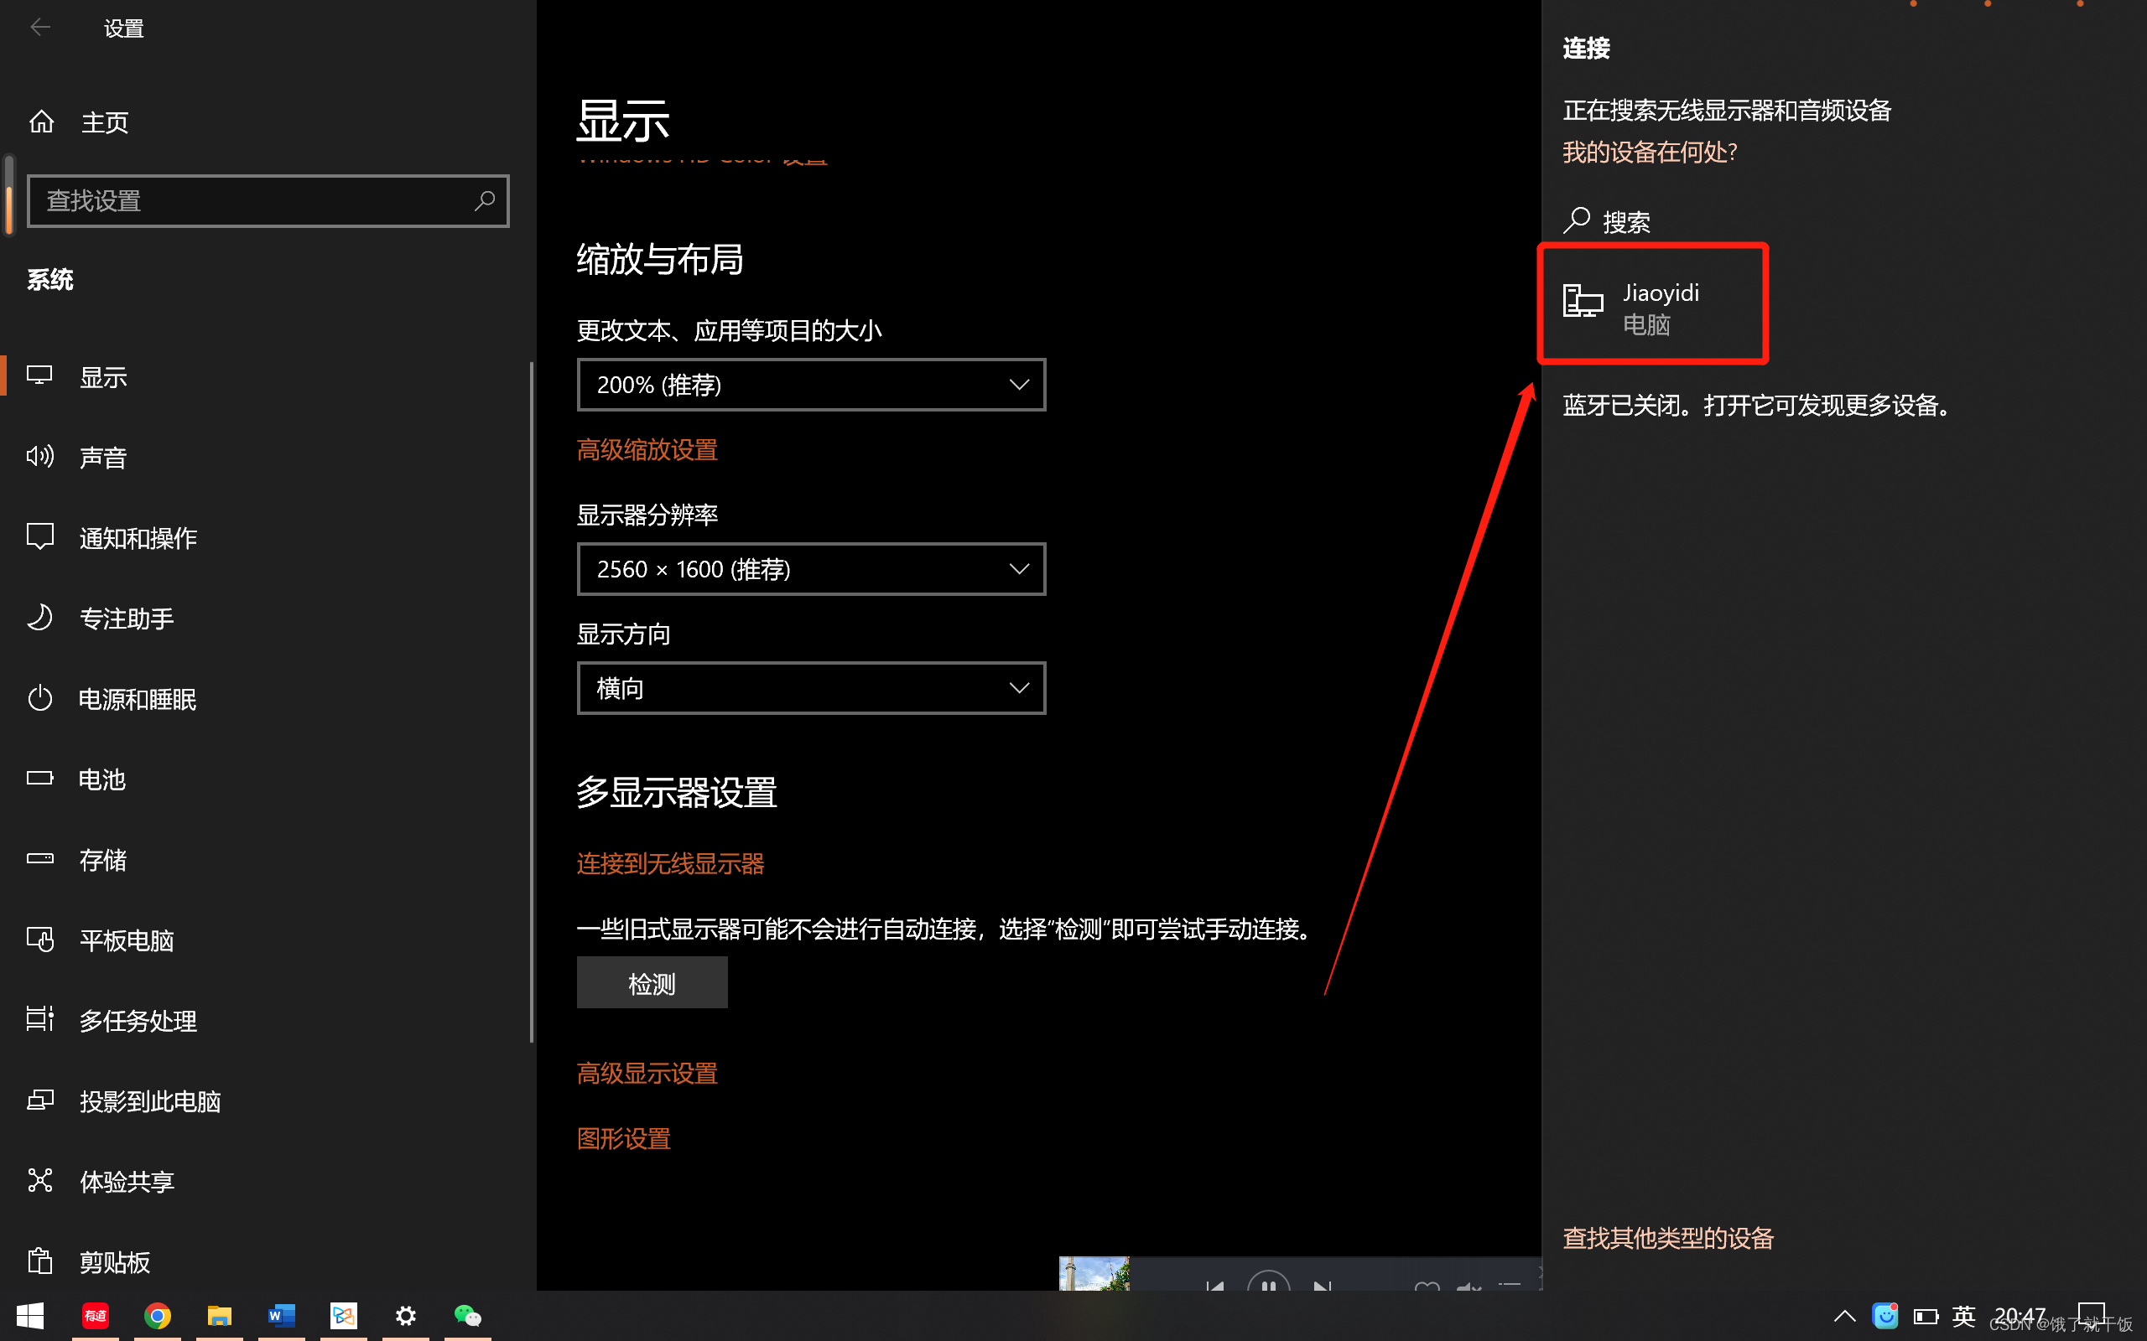This screenshot has width=2147, height=1341.
Task: Click the 声音 sound icon in sidebar
Action: tap(42, 456)
